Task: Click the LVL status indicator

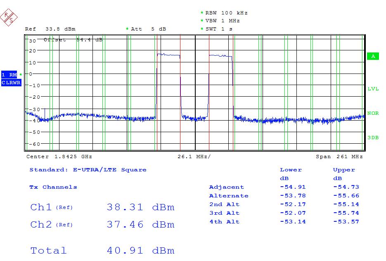Action: click(x=373, y=89)
